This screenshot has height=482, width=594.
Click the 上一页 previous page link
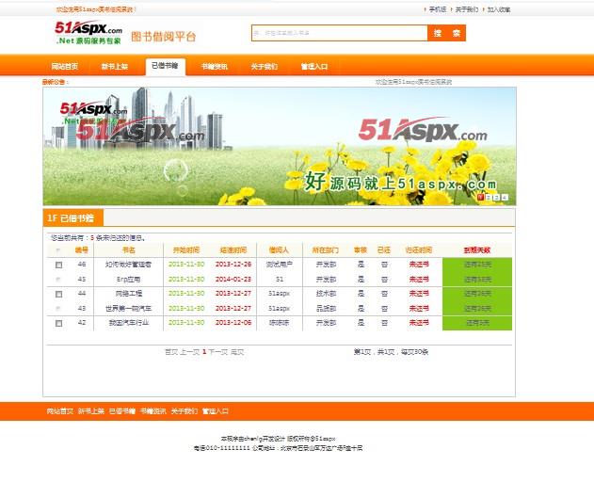pyautogui.click(x=189, y=352)
